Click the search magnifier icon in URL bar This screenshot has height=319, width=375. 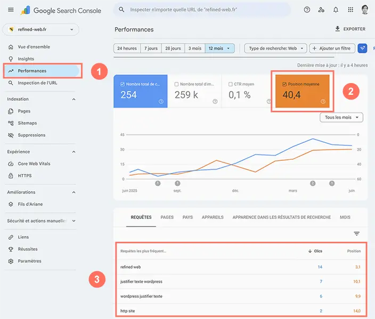[121, 10]
